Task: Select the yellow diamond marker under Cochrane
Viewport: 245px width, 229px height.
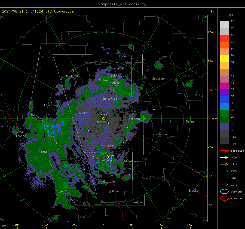Action: tap(93, 157)
